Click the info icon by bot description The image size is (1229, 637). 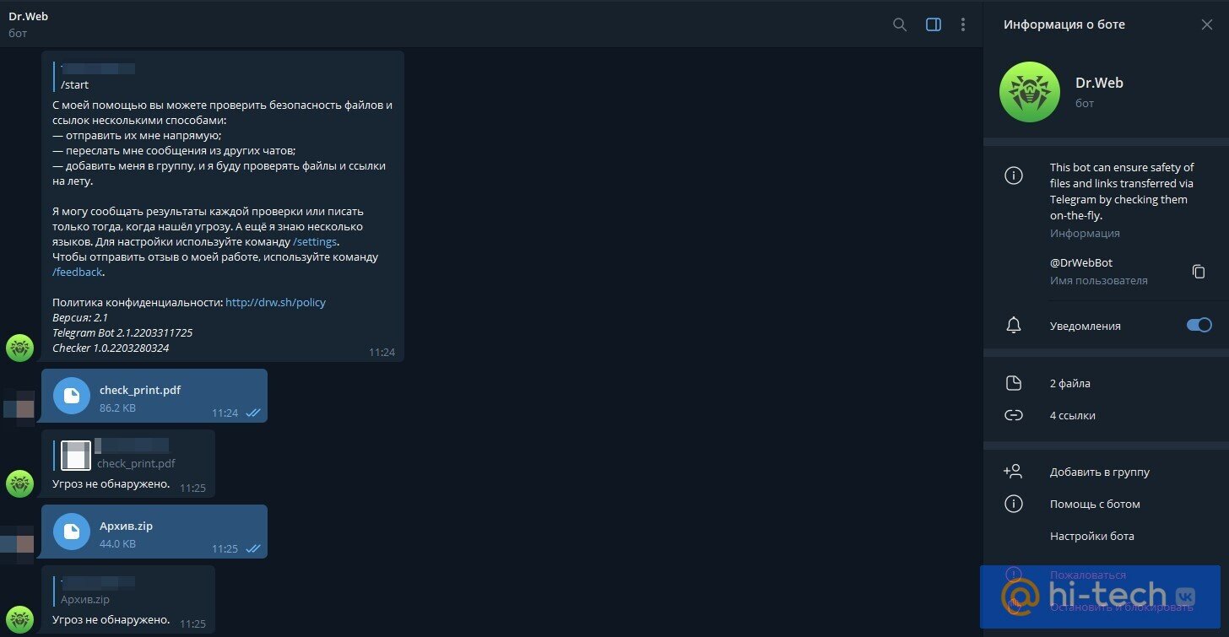[x=1014, y=175]
